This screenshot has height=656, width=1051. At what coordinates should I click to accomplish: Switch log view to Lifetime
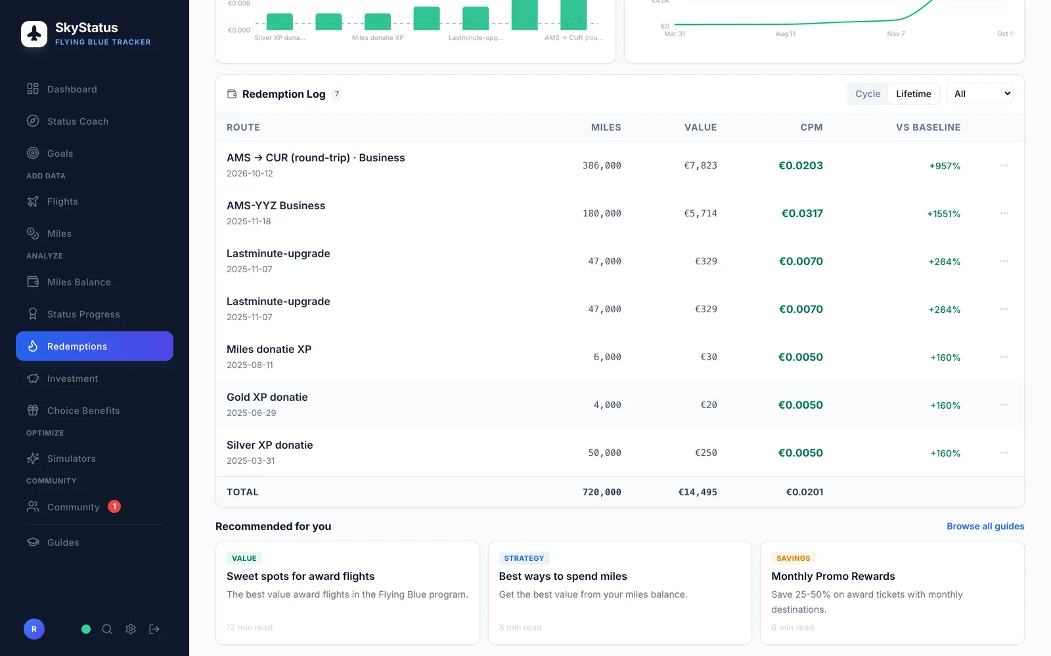tap(914, 94)
